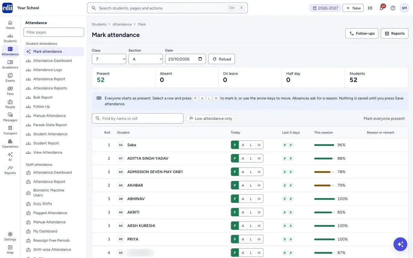Click Mark everyone present
Screen dimensions: 413x258
(384, 118)
